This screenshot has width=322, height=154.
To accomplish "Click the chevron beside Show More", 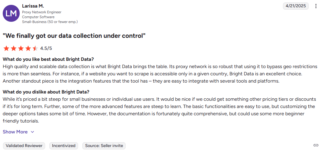I will 32,132.
